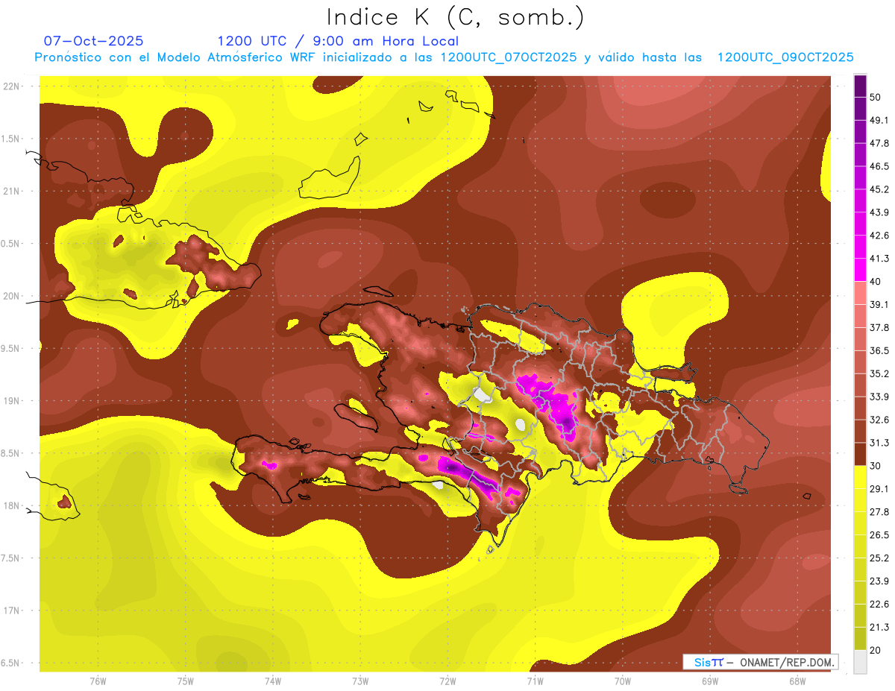Image resolution: width=895 pixels, height=691 pixels.
Task: Click the 22N latitude axis label
Action: 12,86
